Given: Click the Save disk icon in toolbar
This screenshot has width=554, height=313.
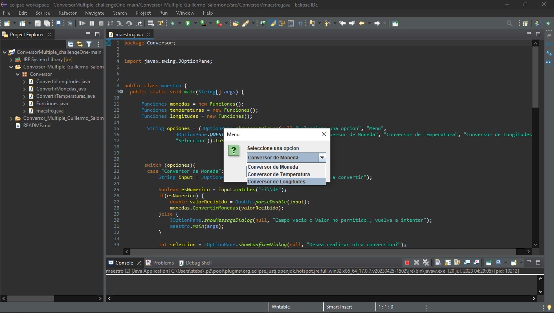Looking at the screenshot, I should pyautogui.click(x=37, y=24).
